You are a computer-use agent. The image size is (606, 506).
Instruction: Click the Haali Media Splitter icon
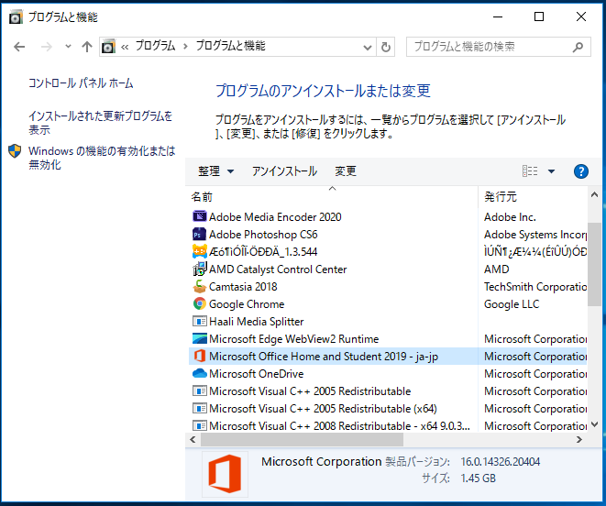point(200,321)
